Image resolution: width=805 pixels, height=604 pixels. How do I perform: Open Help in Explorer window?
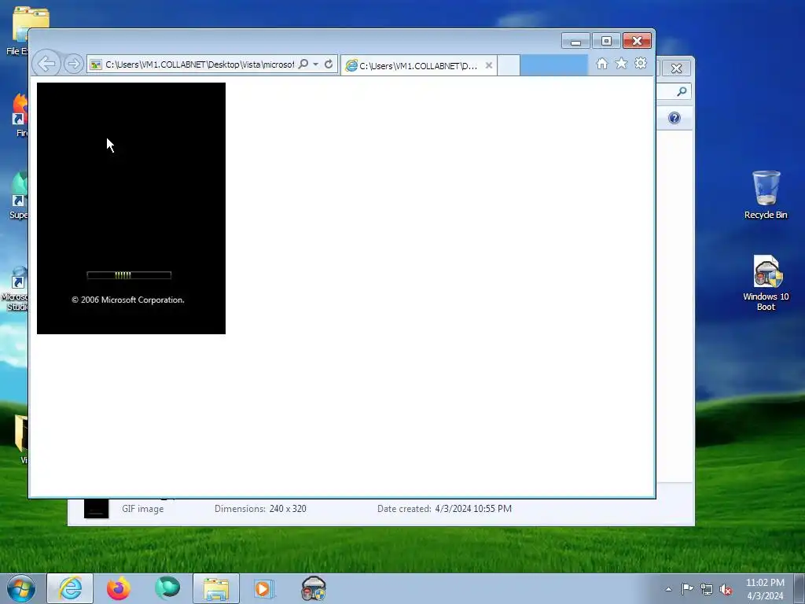coord(674,118)
